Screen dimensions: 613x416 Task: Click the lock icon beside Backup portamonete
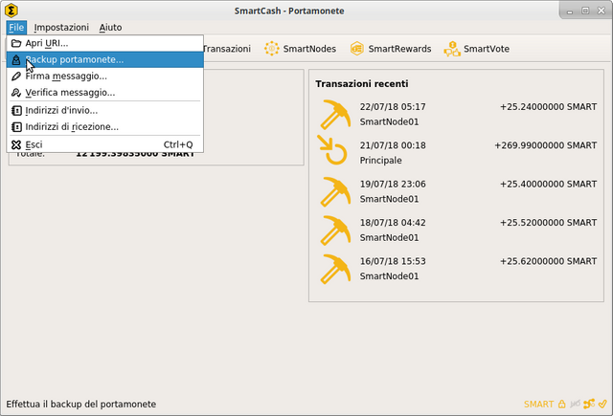pos(16,59)
